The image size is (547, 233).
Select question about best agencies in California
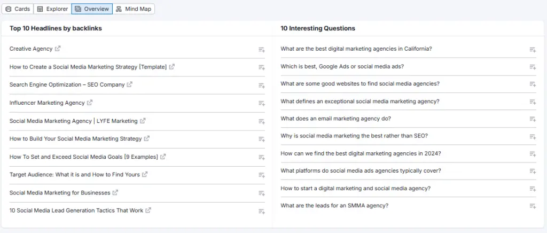[x=356, y=49]
